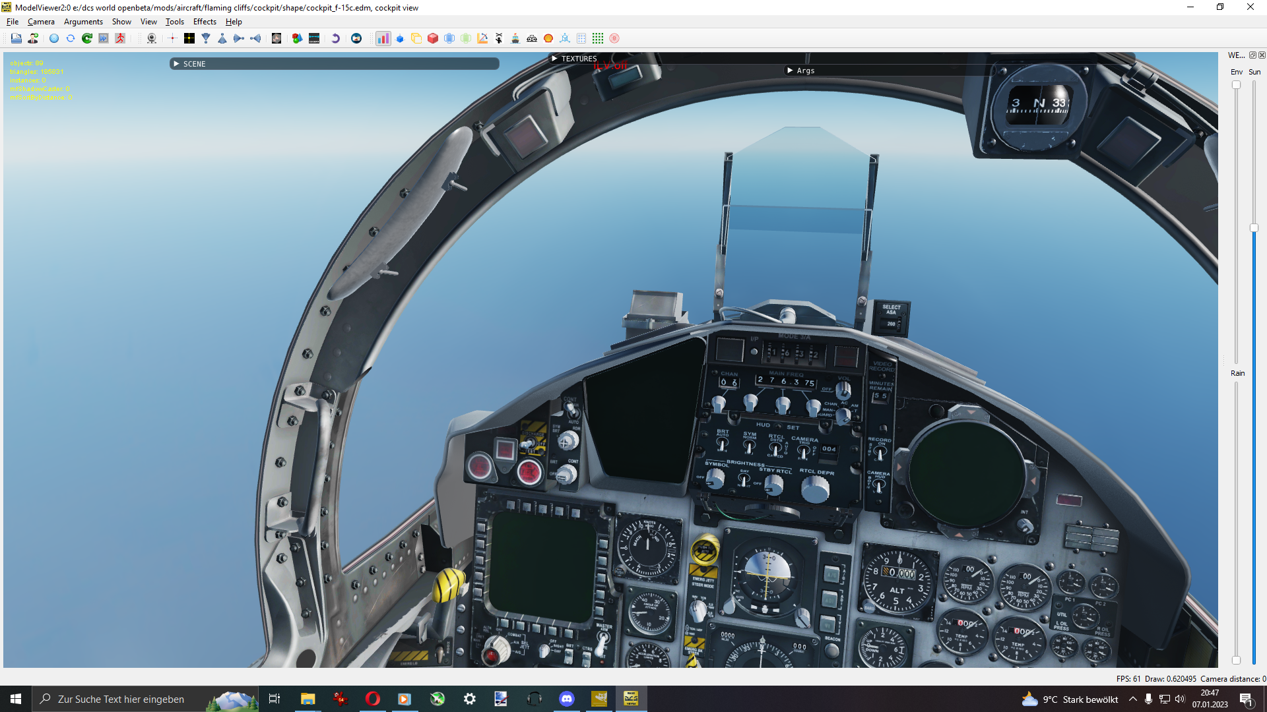Viewport: 1267px width, 712px height.
Task: Open File Explorer from the taskbar
Action: (x=308, y=699)
